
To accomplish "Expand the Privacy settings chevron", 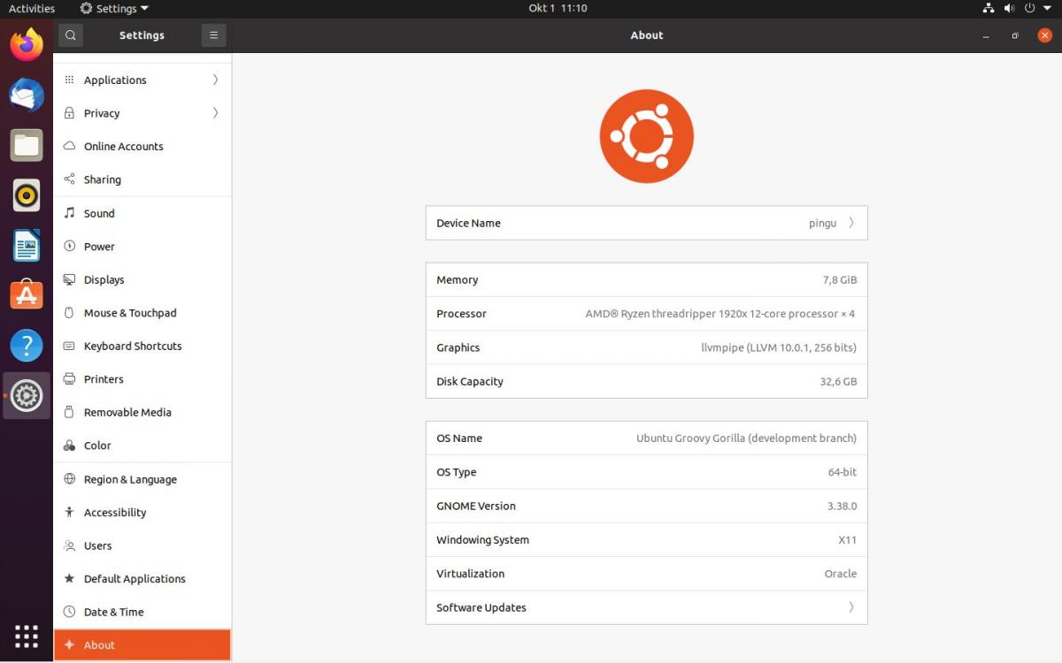I will coord(215,113).
